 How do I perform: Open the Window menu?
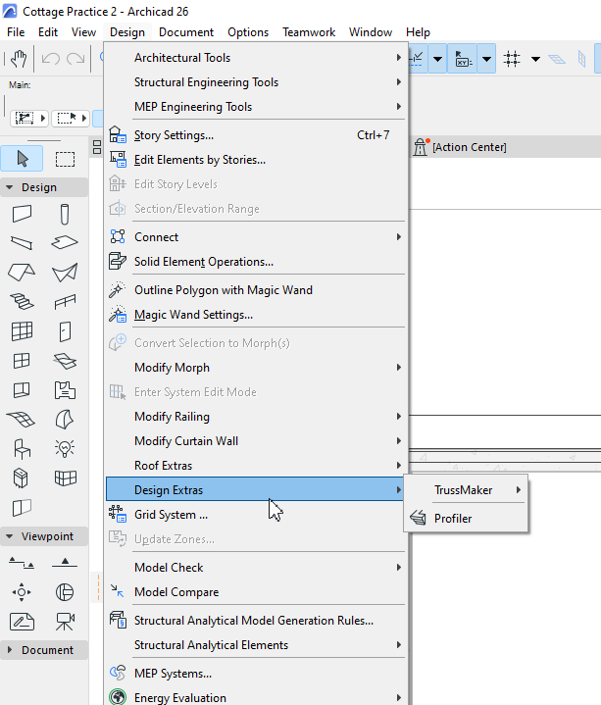click(371, 32)
